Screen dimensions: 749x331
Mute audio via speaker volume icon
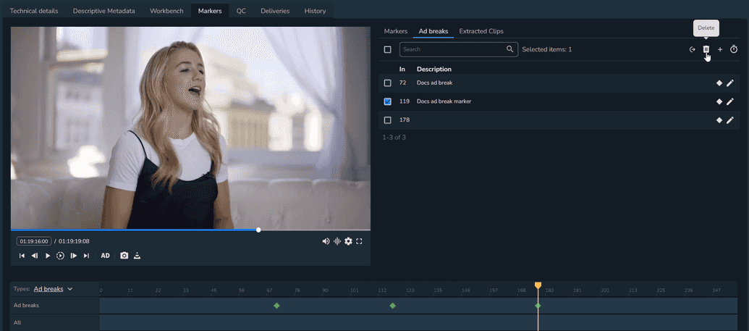click(x=326, y=241)
